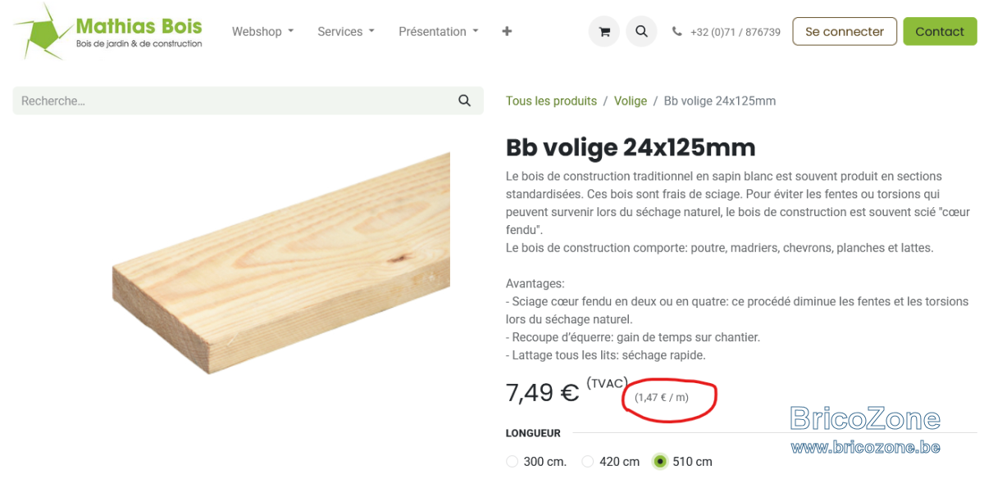Click the Mathias Bois logo
984x483 pixels.
click(107, 31)
